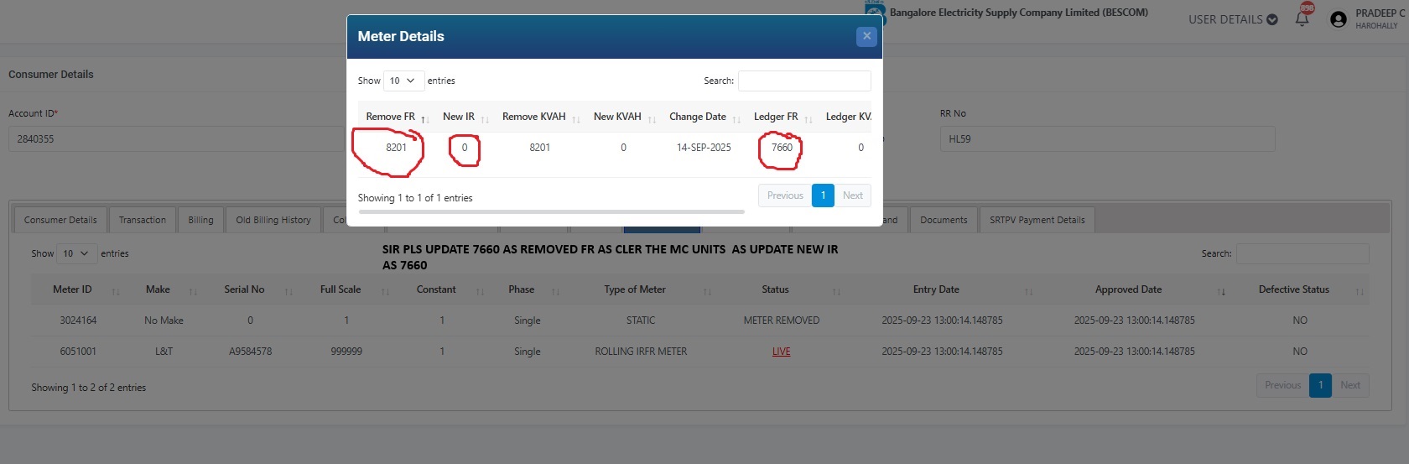Click the meter table Search field
Image resolution: width=1409 pixels, height=464 pixels.
[x=1302, y=253]
